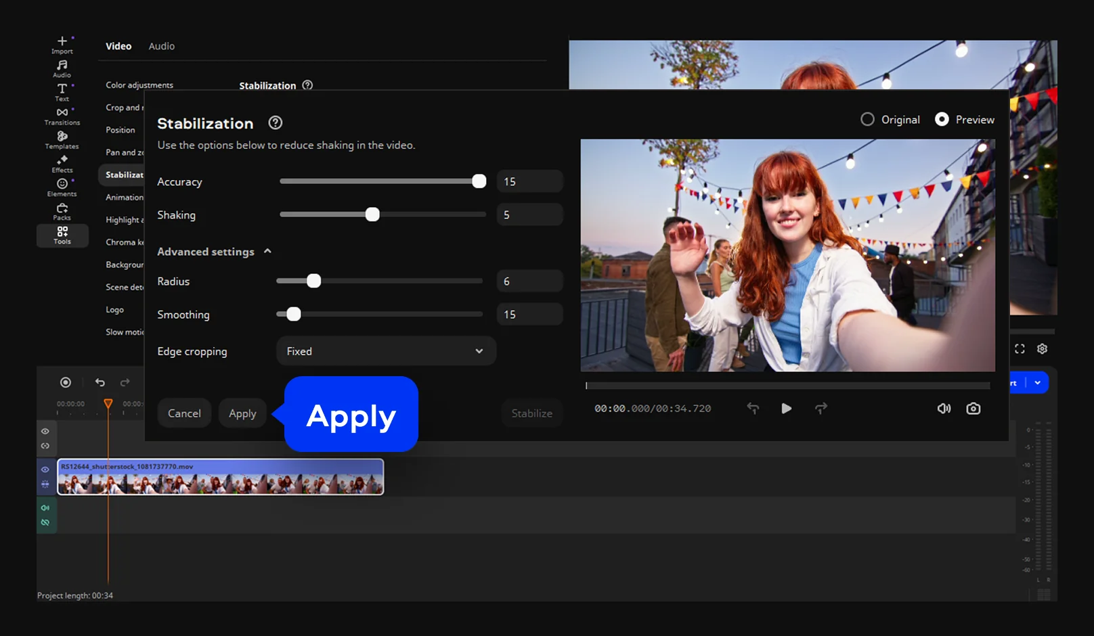
Task: Open Elements in the sidebar
Action: coord(62,187)
